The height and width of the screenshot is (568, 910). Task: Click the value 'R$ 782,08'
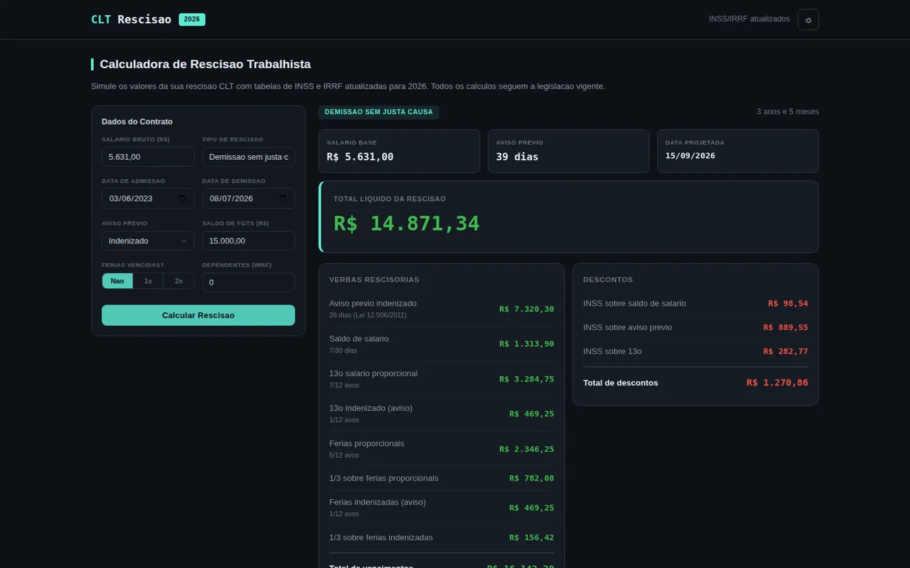(532, 478)
